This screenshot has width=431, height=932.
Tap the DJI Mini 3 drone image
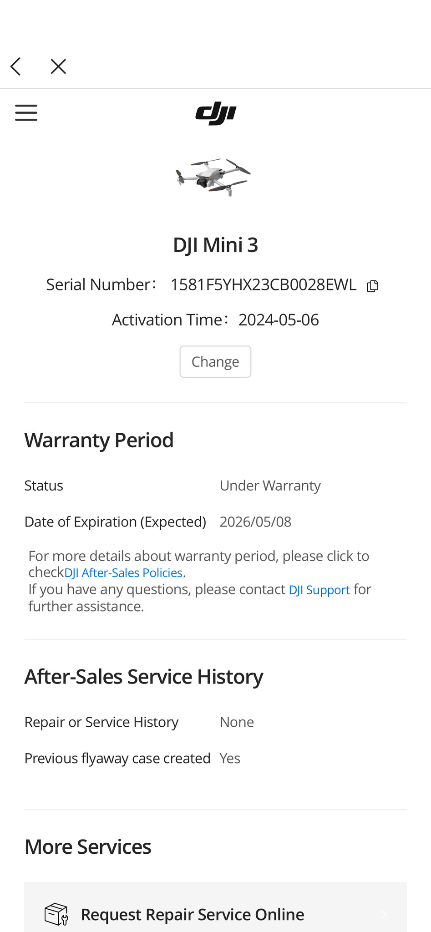click(213, 177)
